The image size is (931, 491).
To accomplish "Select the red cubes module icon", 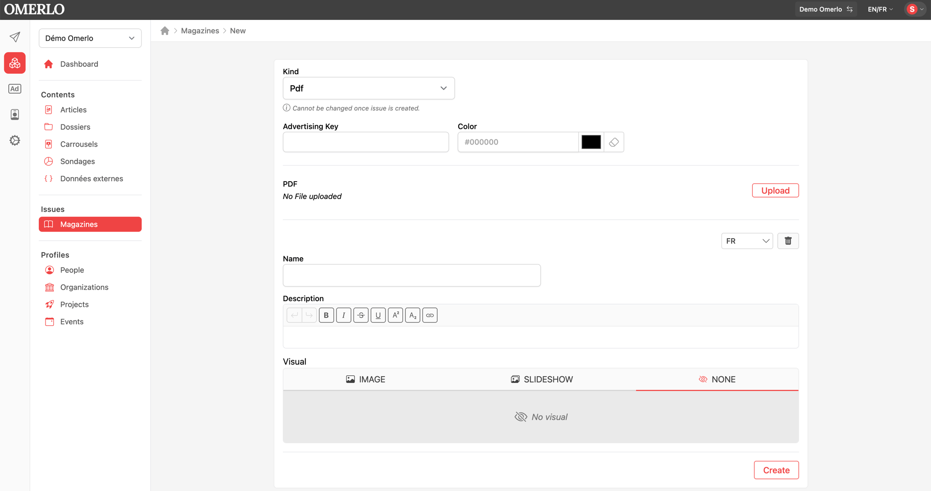I will 15,63.
